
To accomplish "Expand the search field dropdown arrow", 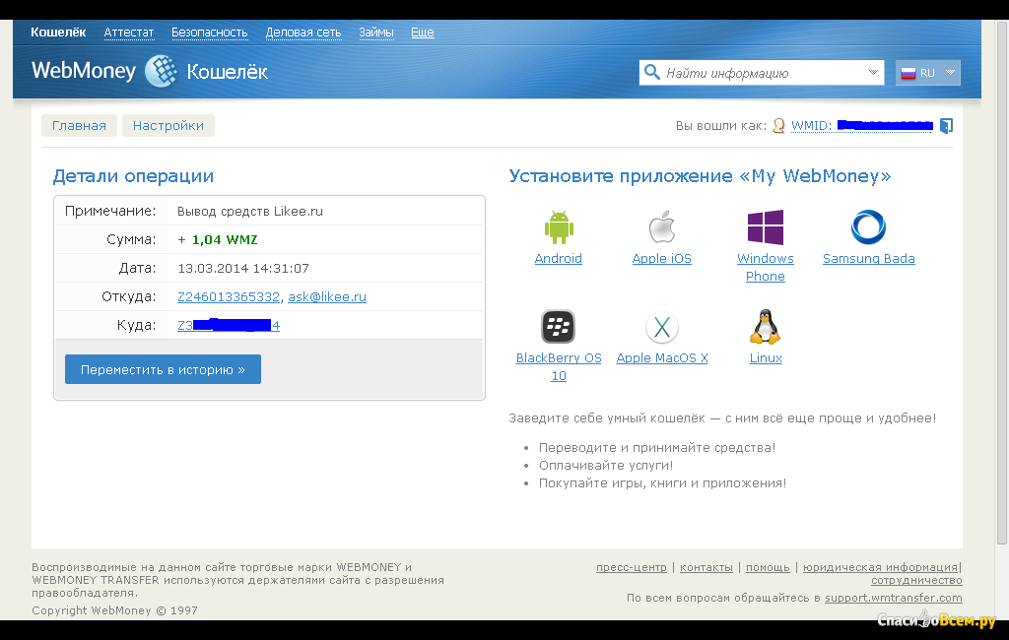I will tap(873, 72).
